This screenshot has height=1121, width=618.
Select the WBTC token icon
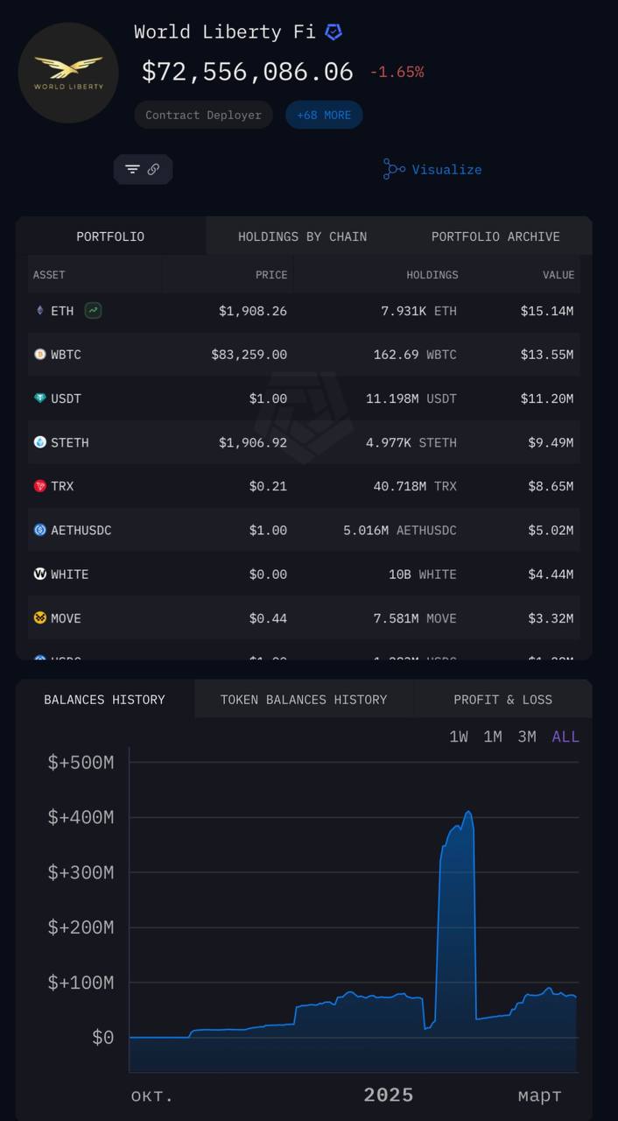click(39, 355)
